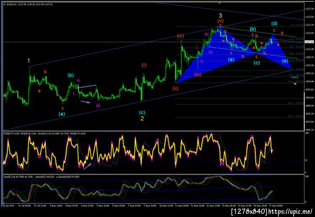Select the cyan (c) label above yellow 2
315x217 pixels.
[x=142, y=113]
